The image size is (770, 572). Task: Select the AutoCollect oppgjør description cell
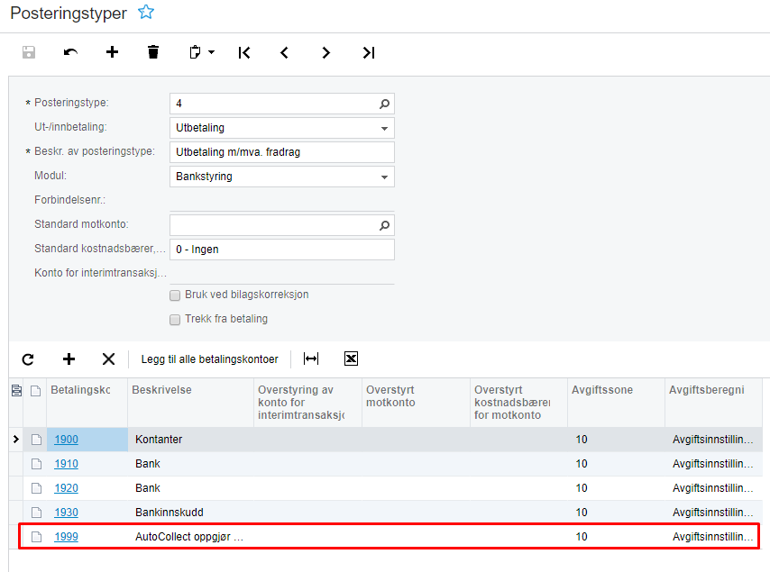click(x=190, y=537)
